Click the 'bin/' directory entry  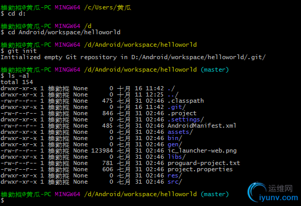pos(175,138)
